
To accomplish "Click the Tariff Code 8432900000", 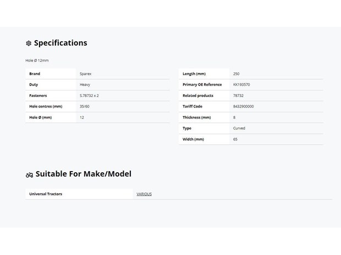I will click(243, 106).
